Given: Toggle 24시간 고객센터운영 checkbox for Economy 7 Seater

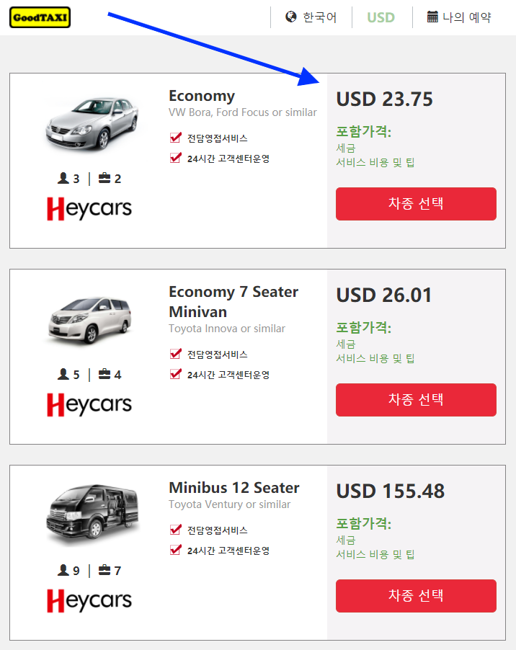Looking at the screenshot, I should [x=175, y=373].
